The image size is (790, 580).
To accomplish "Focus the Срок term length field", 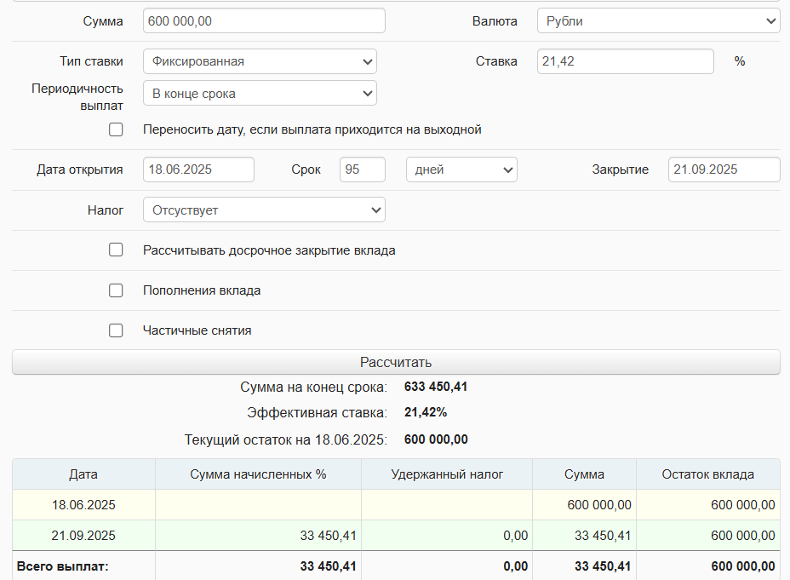I will [x=362, y=169].
